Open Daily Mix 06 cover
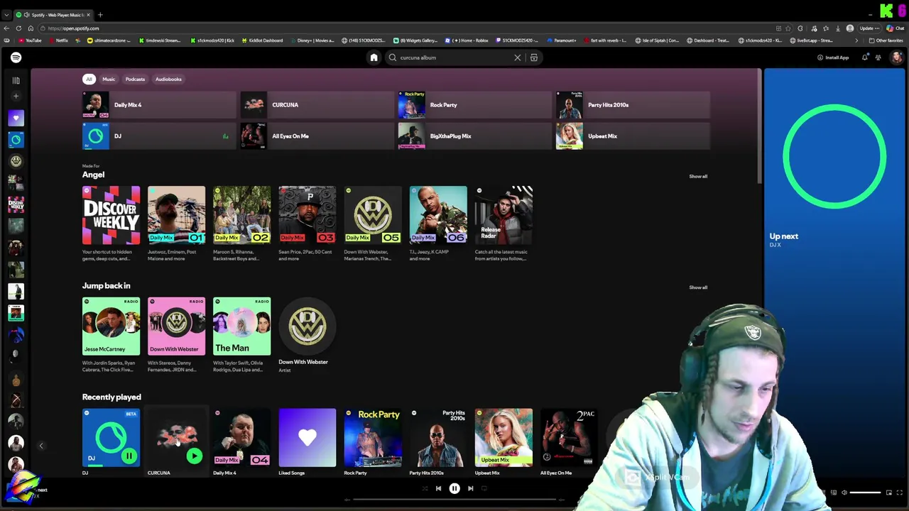The width and height of the screenshot is (909, 511). click(438, 215)
